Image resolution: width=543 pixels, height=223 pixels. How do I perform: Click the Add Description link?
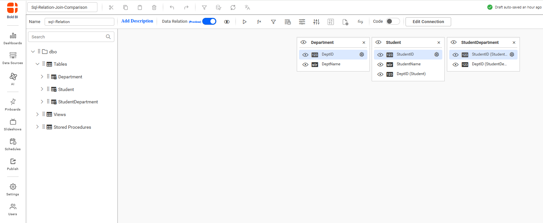[x=137, y=21]
